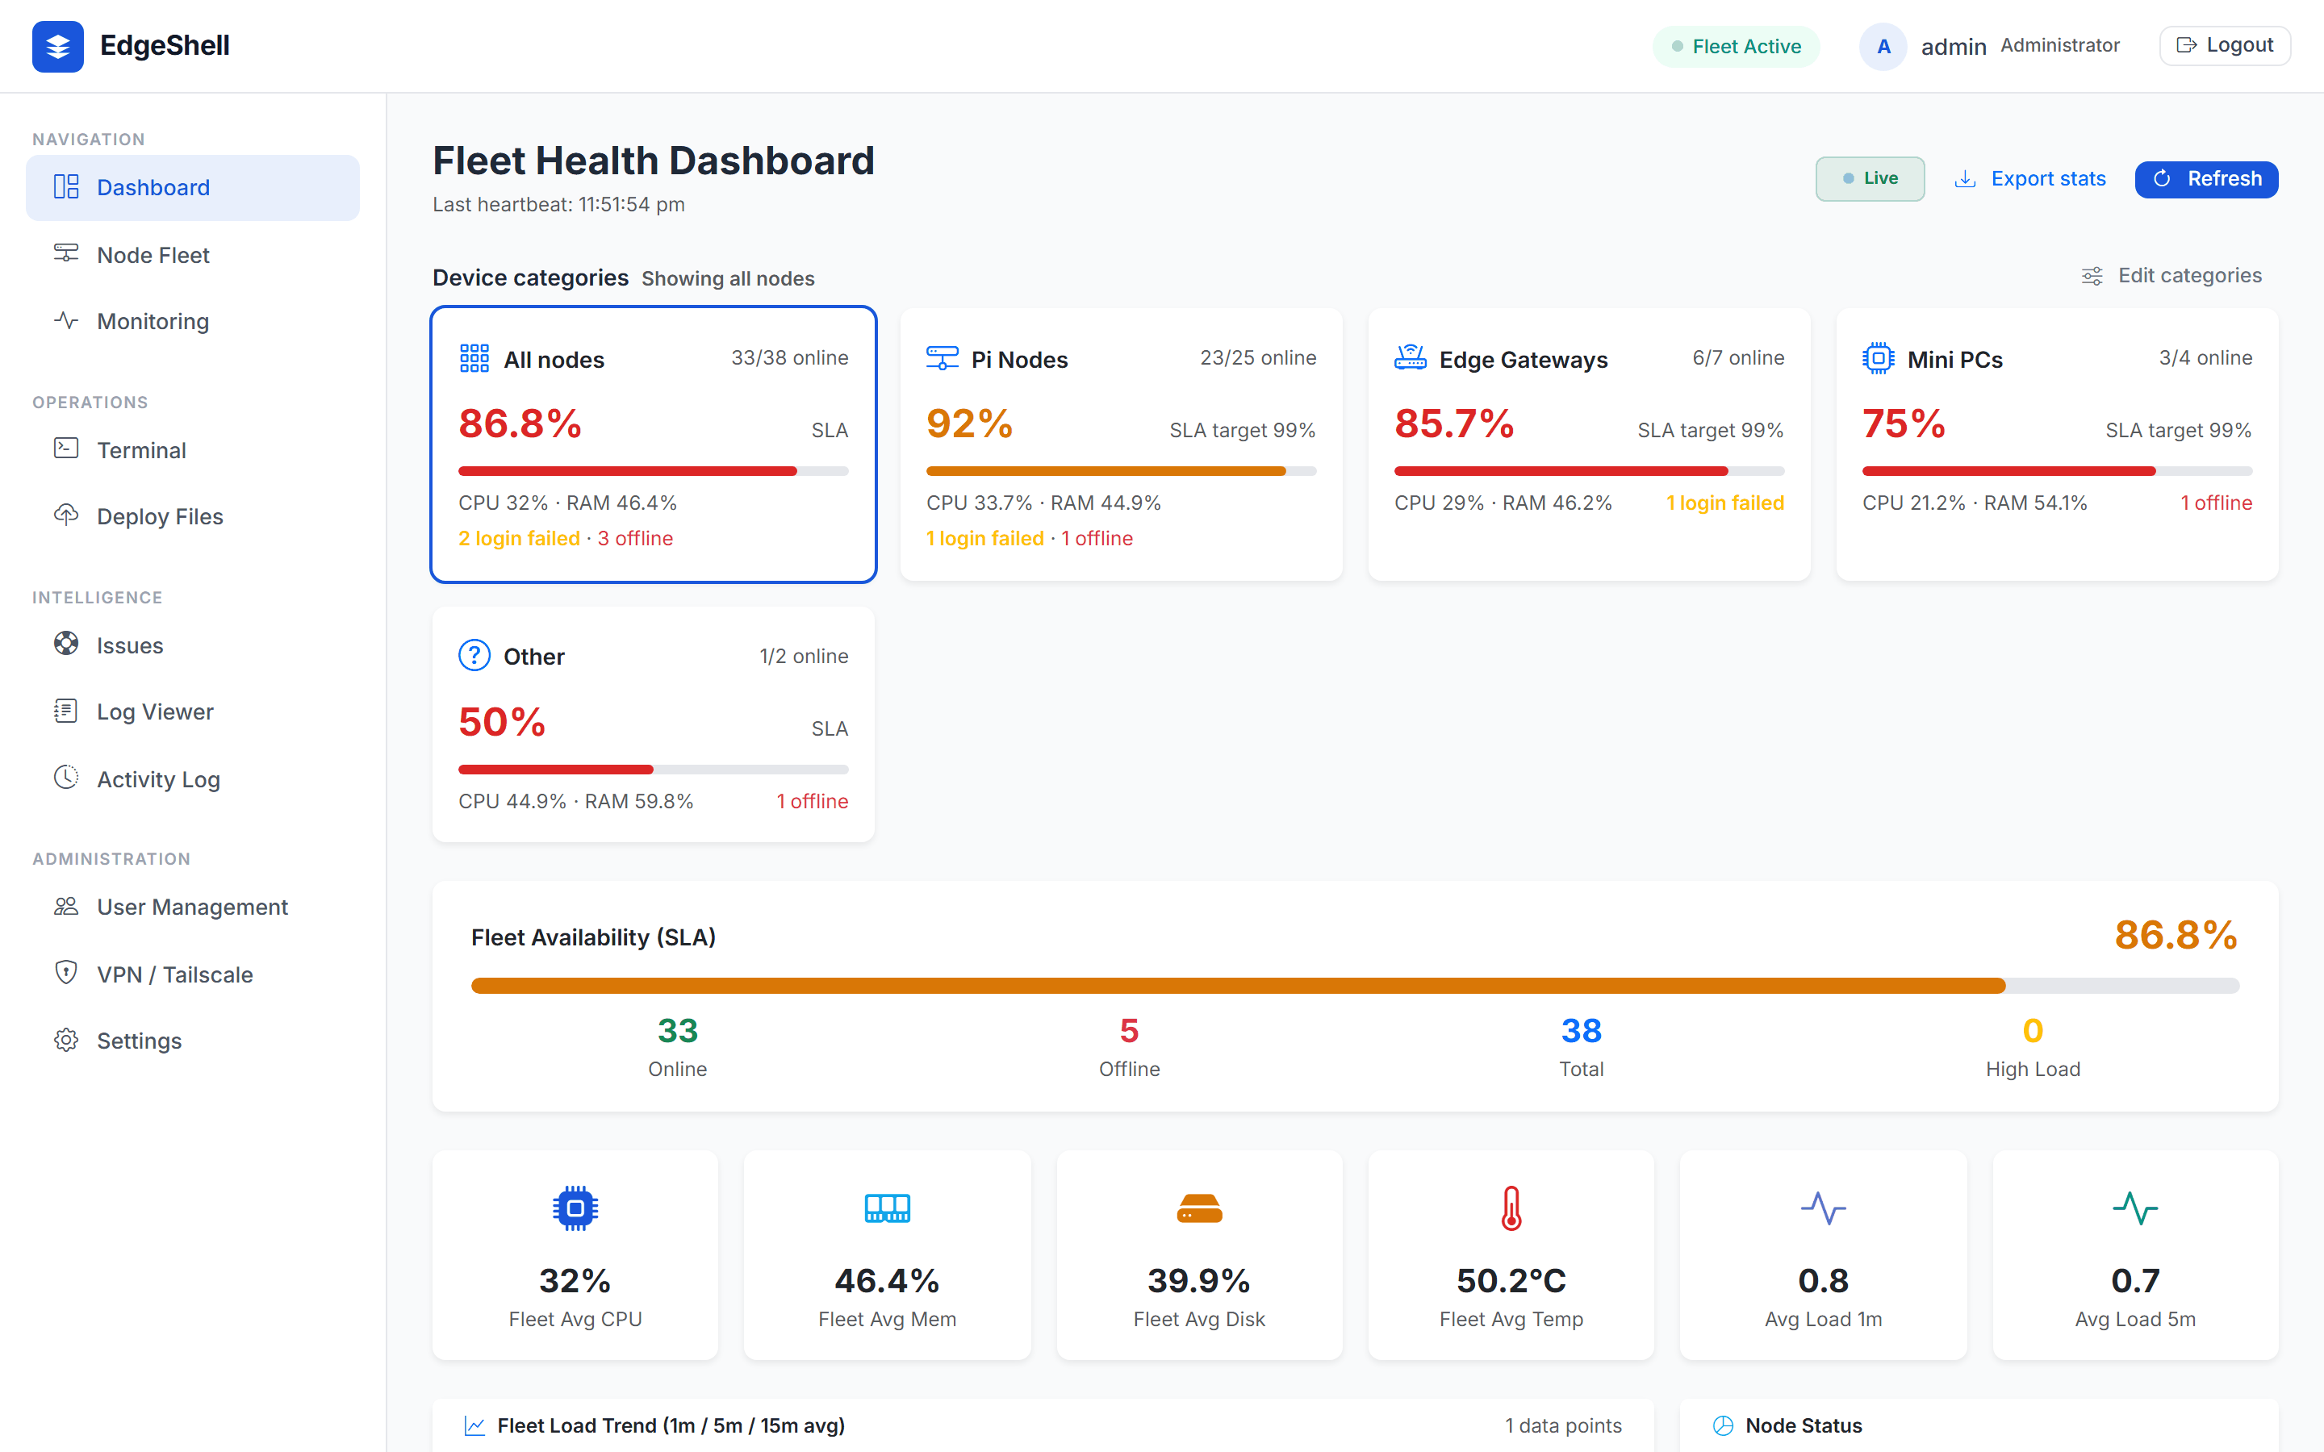Click the Fleet Avg Disk drive icon

click(x=1199, y=1208)
